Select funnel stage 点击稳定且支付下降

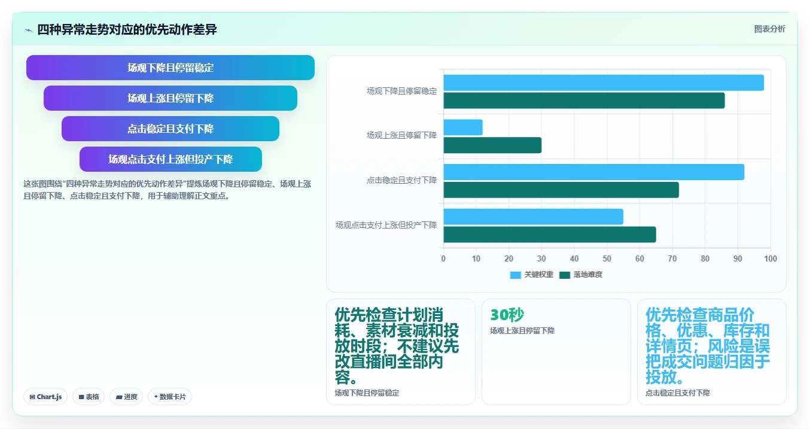pyautogui.click(x=170, y=129)
